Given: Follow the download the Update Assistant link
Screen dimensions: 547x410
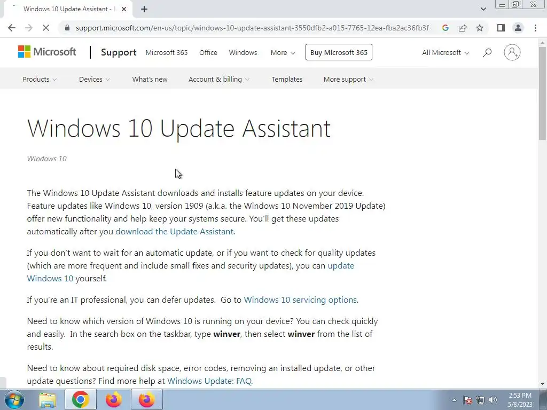Looking at the screenshot, I should 175,232.
